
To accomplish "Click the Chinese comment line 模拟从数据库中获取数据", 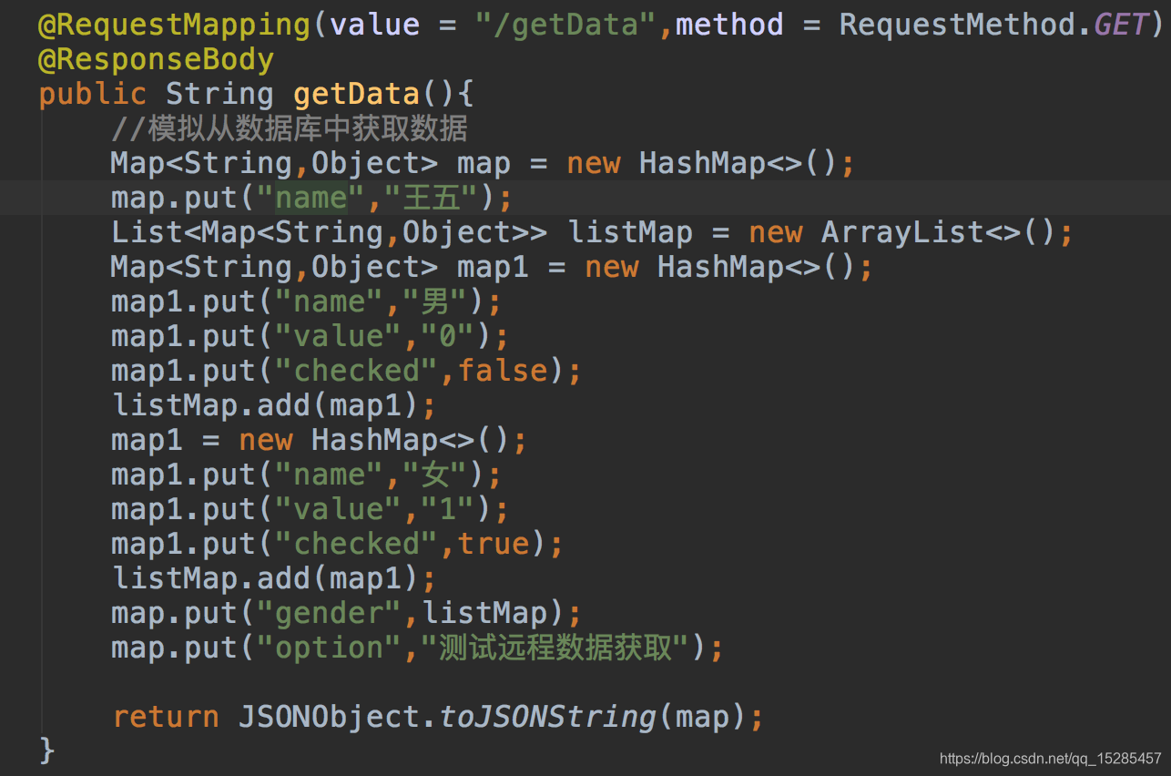I will coord(290,128).
